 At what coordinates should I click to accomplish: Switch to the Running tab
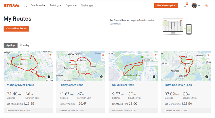(x=25, y=45)
